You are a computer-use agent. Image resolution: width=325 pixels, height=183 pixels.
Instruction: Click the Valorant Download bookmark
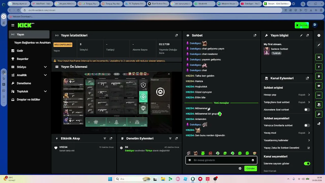[x=21, y=17]
